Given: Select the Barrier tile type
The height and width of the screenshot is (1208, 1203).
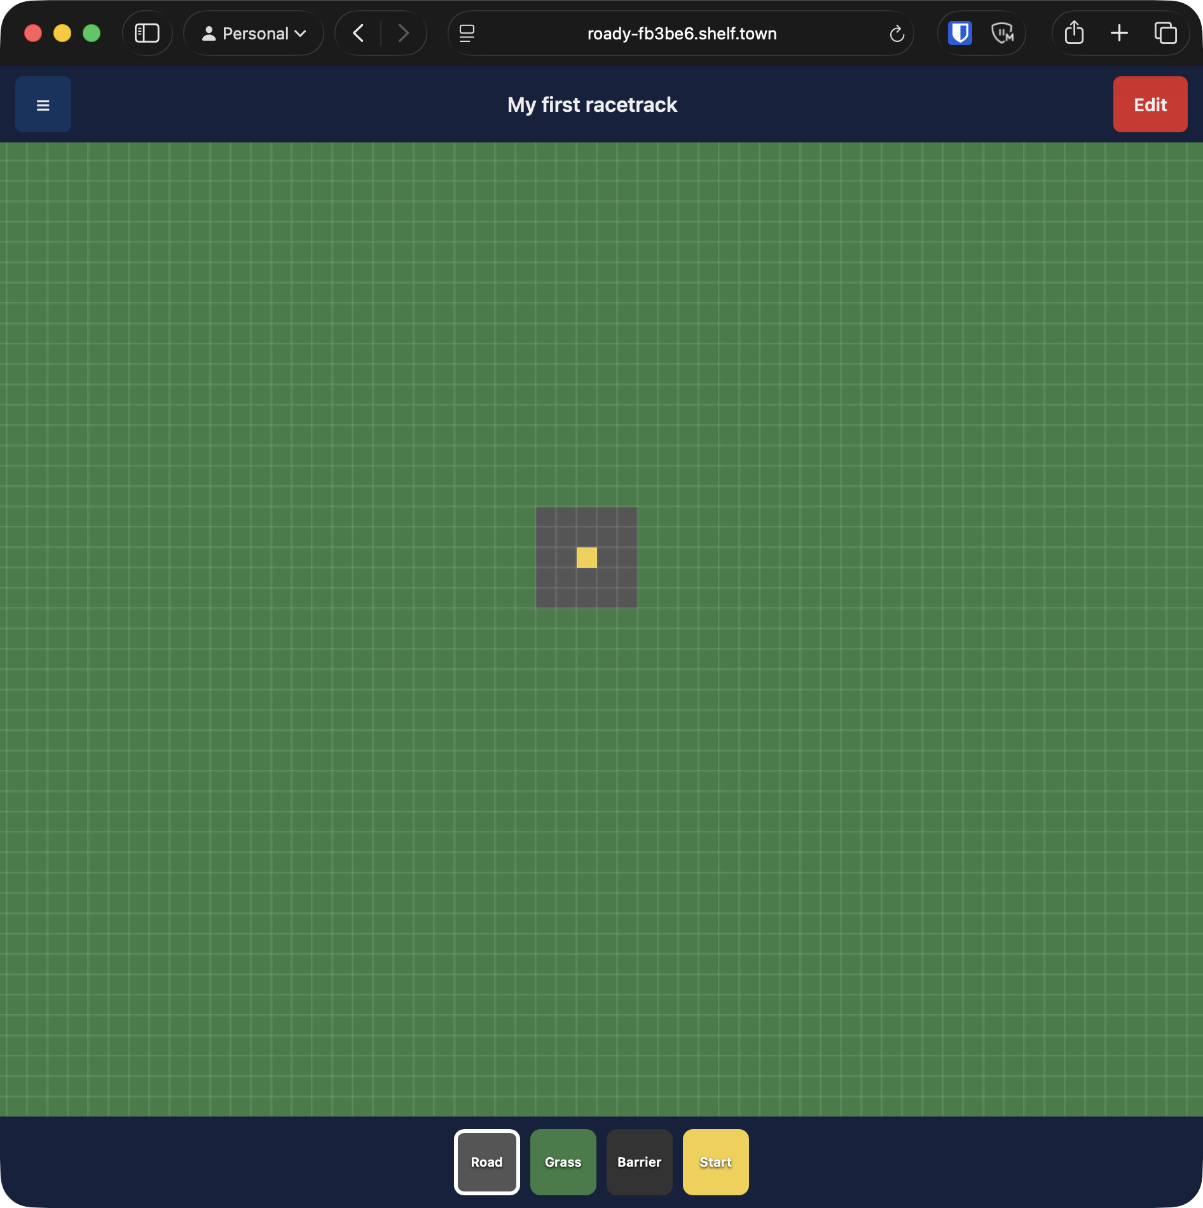Looking at the screenshot, I should coord(640,1162).
